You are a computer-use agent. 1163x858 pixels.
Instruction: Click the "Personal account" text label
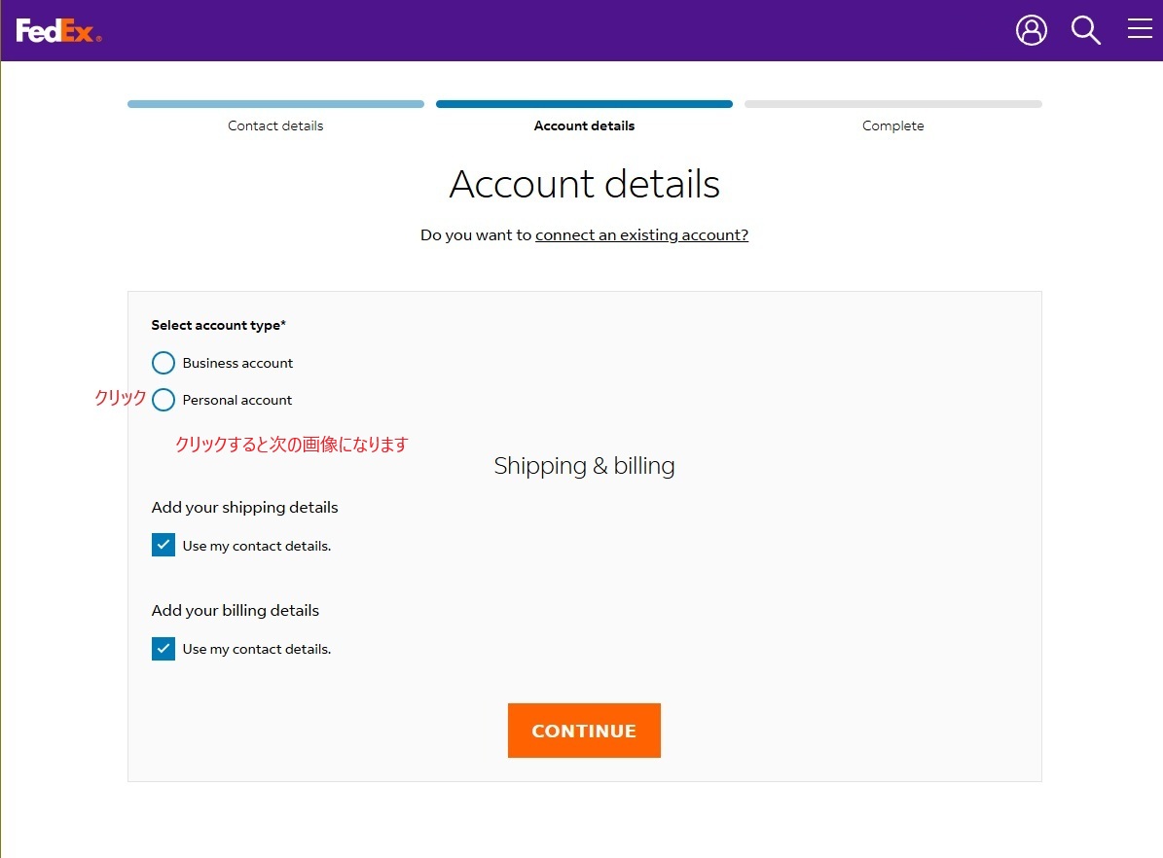[x=236, y=400]
